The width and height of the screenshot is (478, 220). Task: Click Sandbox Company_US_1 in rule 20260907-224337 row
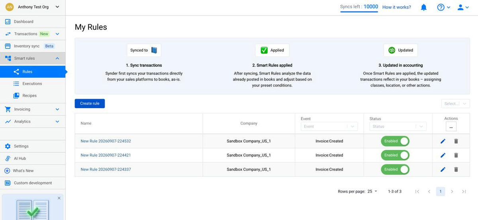click(x=249, y=169)
